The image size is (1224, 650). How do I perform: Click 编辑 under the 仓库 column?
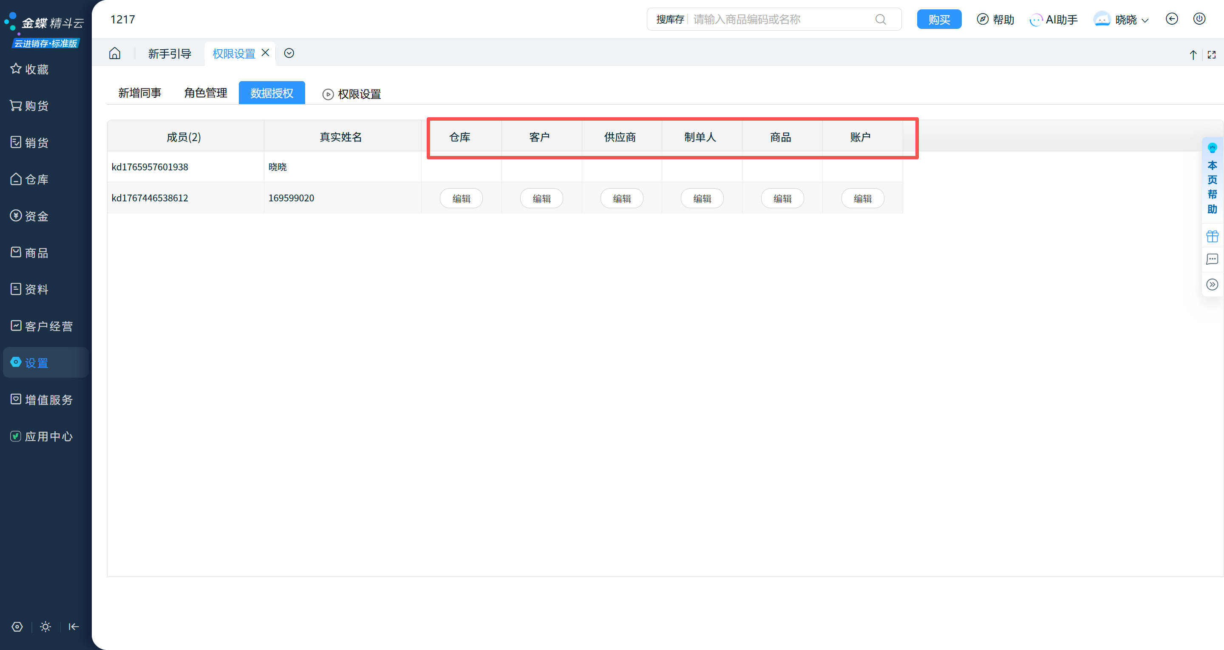pos(461,199)
